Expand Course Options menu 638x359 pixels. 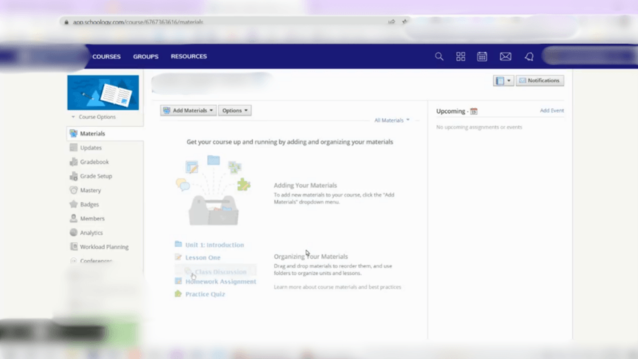[94, 117]
